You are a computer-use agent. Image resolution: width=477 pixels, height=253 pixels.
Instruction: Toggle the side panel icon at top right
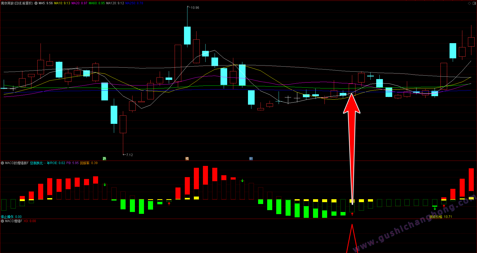coord(474,3)
